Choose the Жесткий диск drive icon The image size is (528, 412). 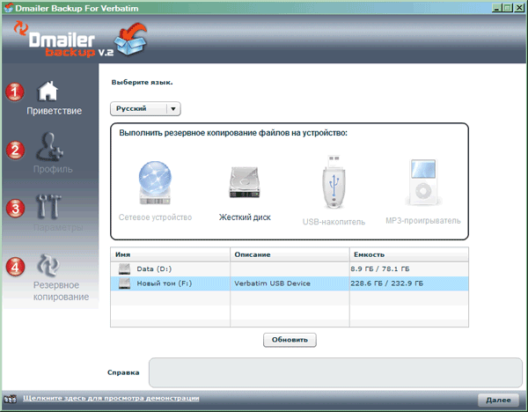(x=245, y=182)
